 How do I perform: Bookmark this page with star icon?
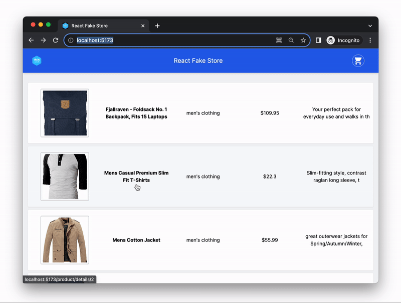point(303,40)
